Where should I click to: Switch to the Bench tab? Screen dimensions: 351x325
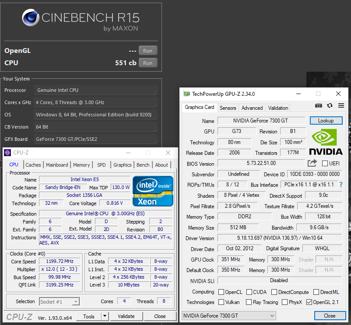coord(143,165)
